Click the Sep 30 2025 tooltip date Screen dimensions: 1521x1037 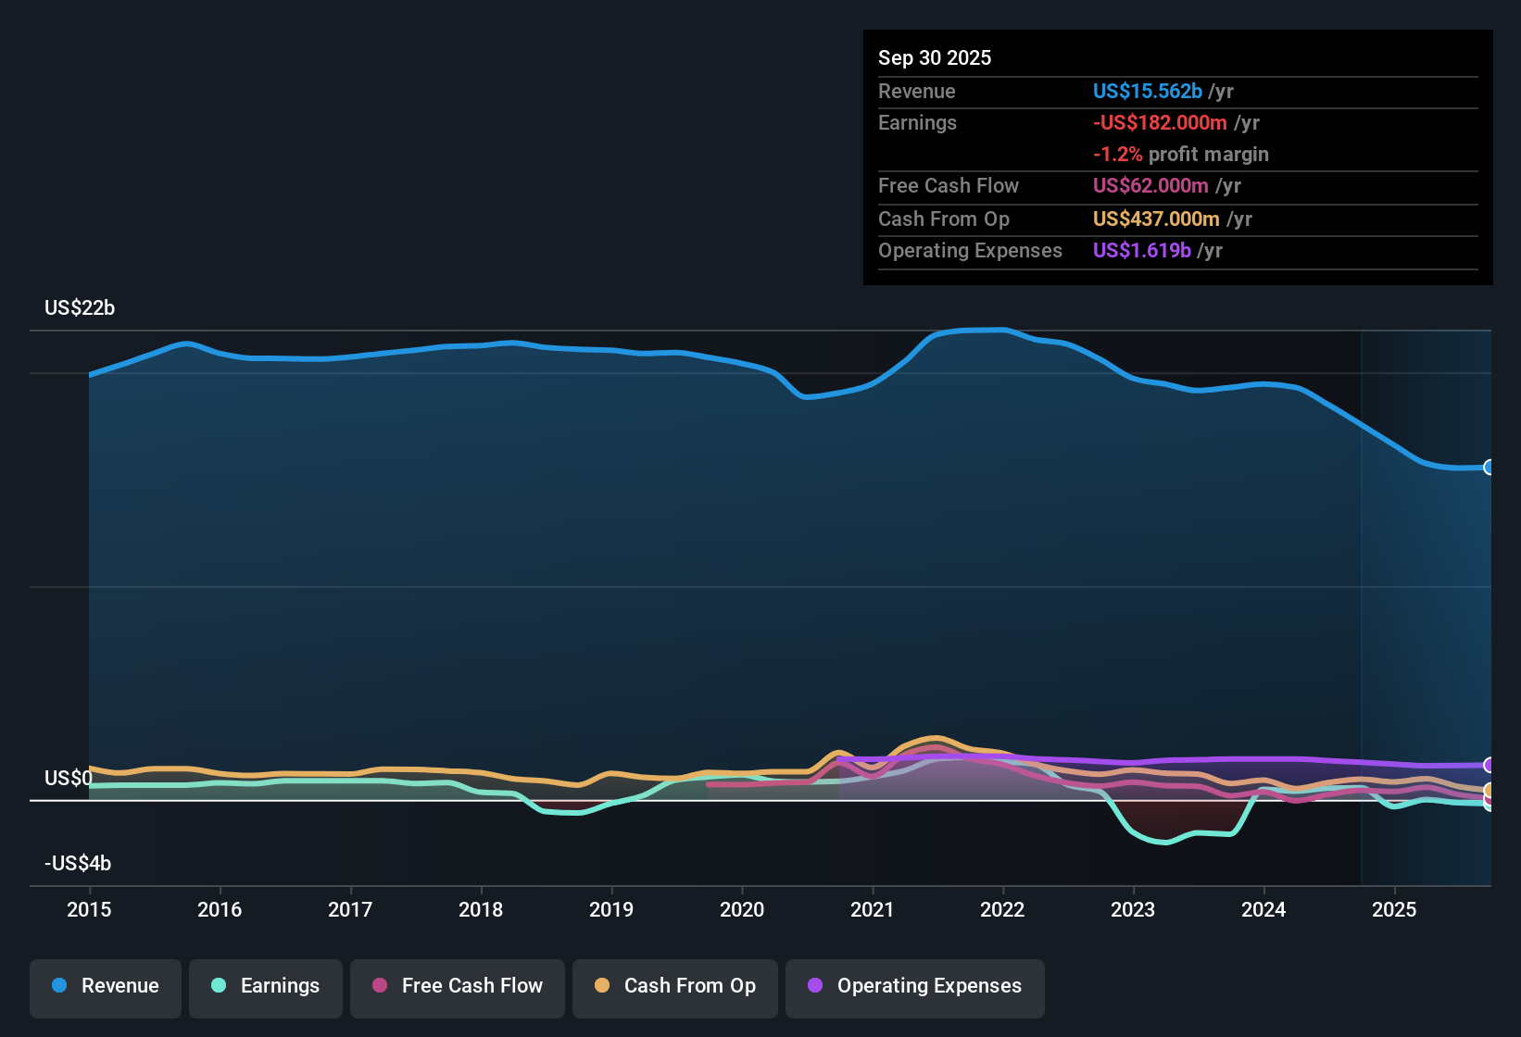tap(935, 58)
